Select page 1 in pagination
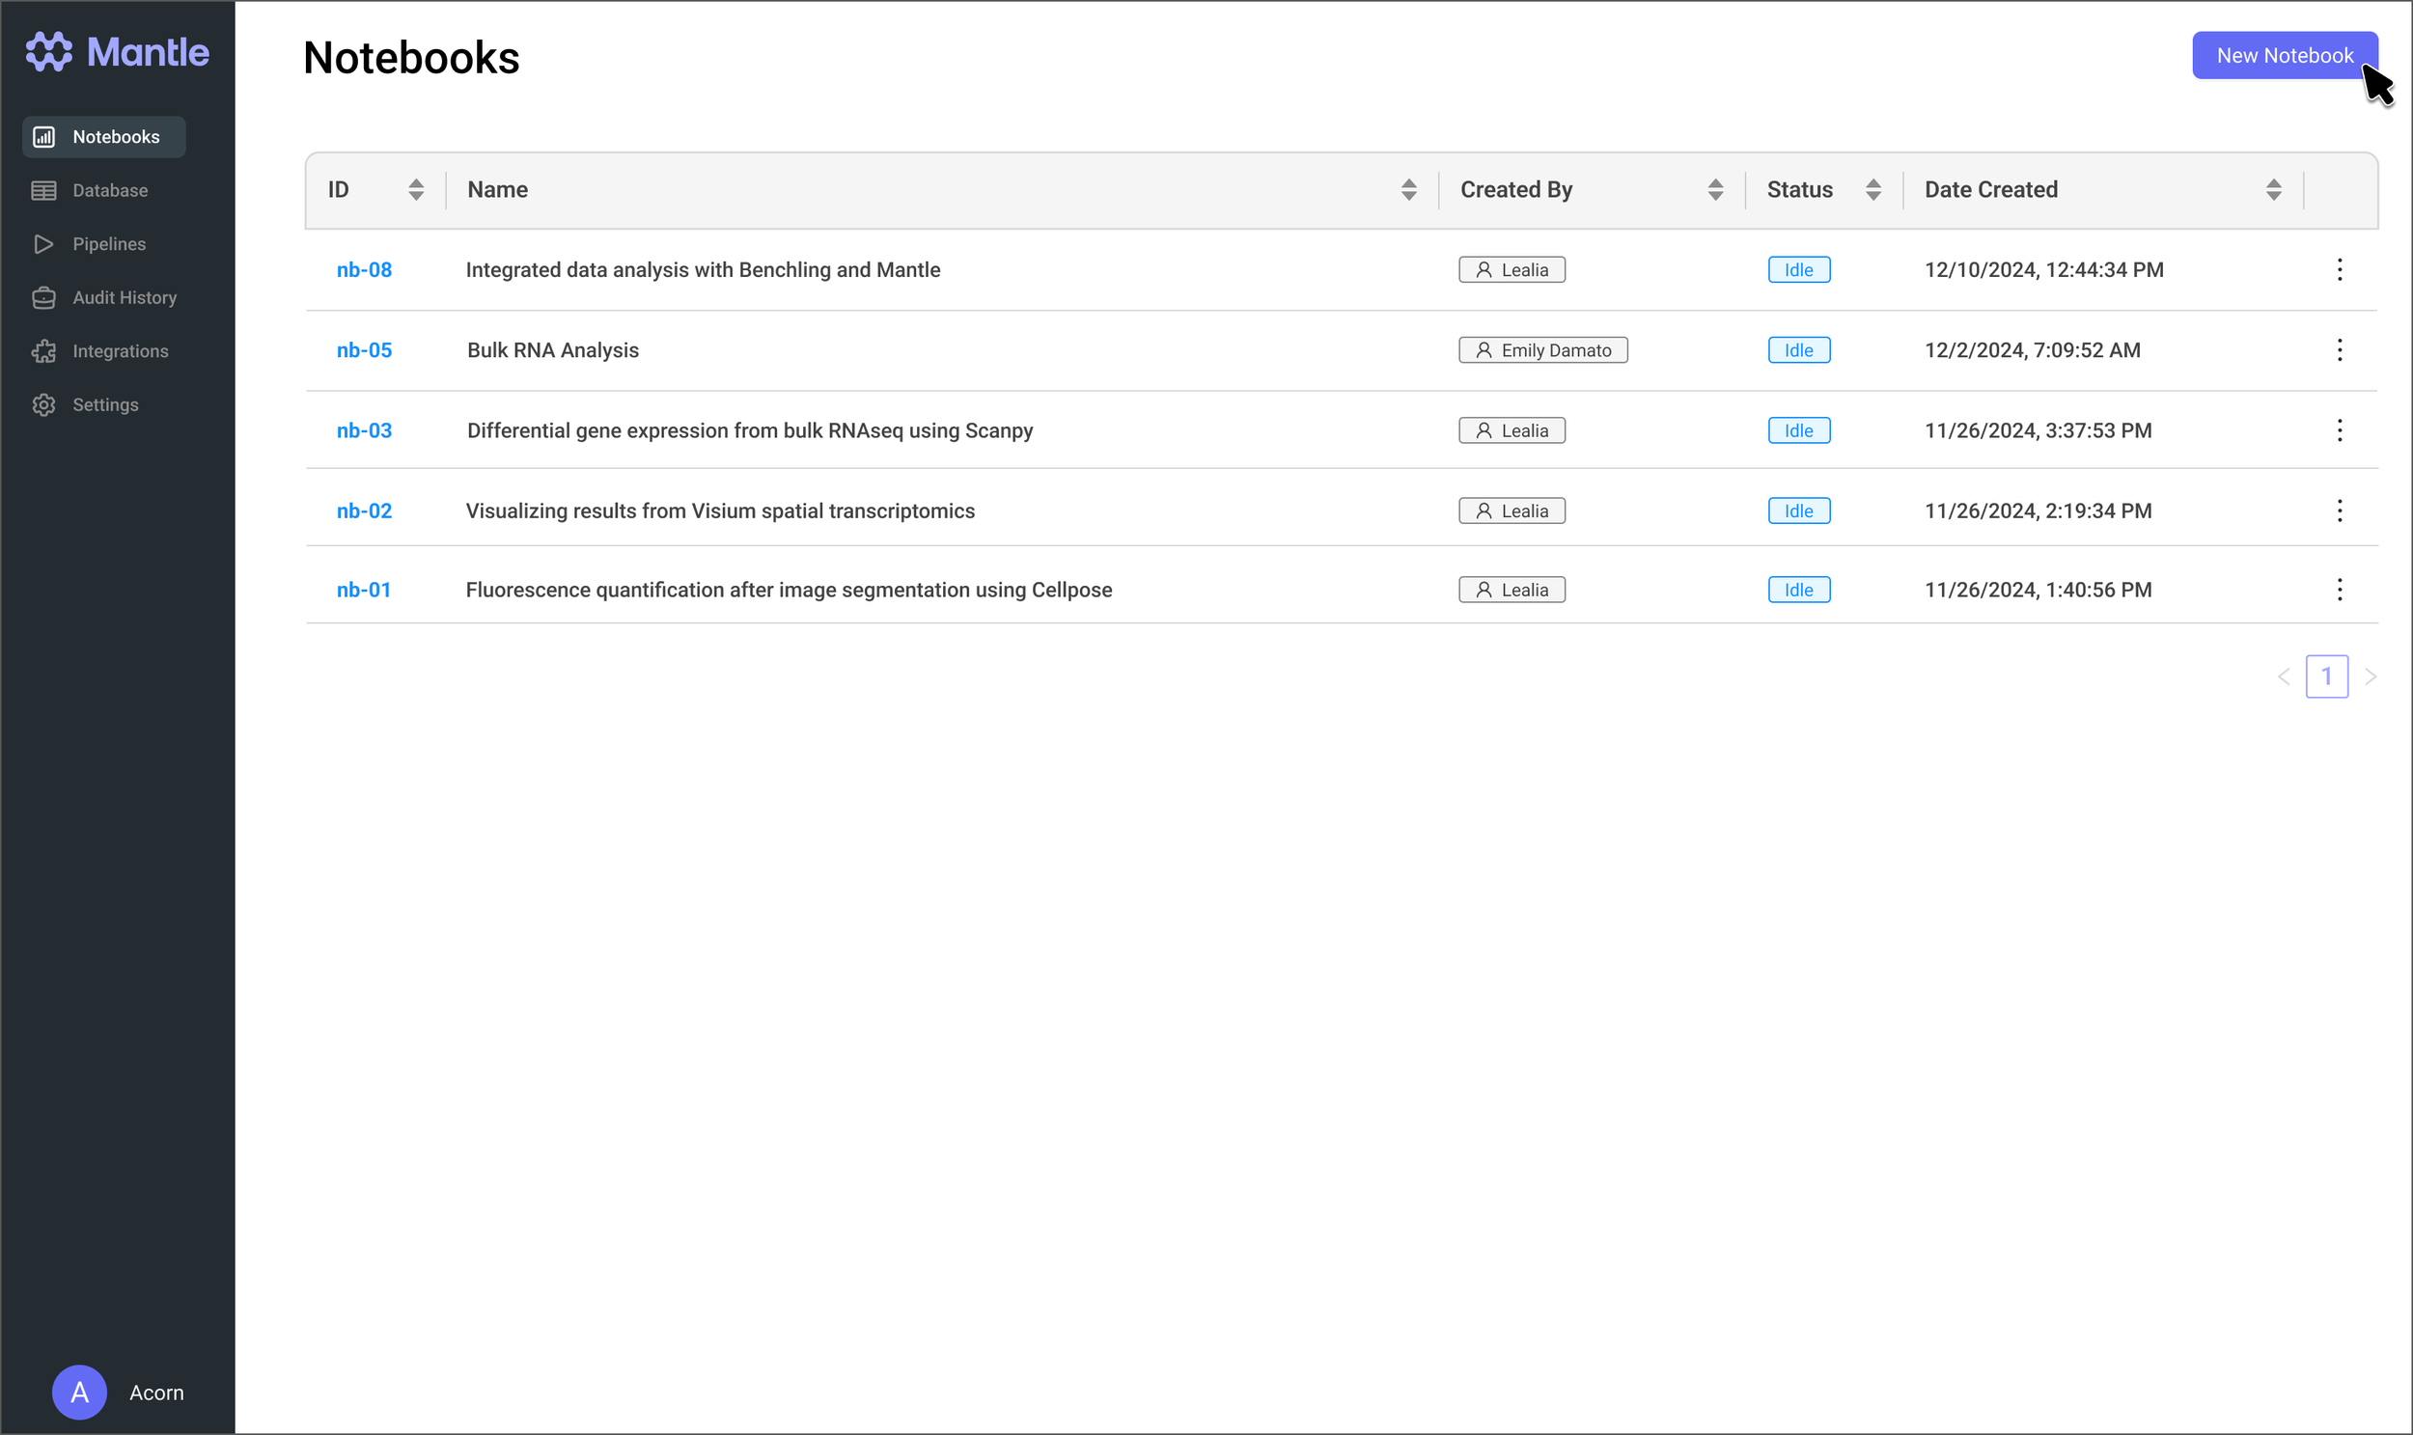 tap(2326, 676)
